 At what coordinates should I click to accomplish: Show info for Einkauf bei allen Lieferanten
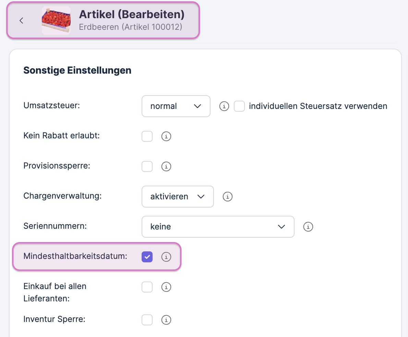coord(166,287)
